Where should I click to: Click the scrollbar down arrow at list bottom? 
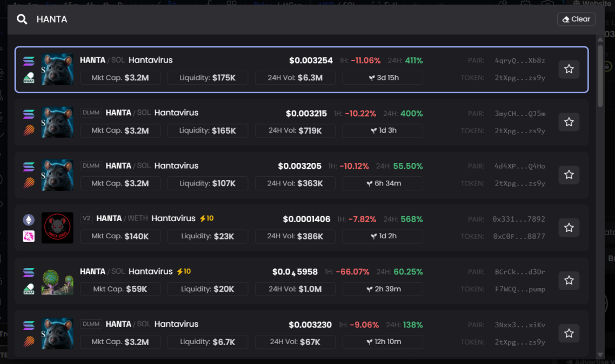click(x=600, y=355)
